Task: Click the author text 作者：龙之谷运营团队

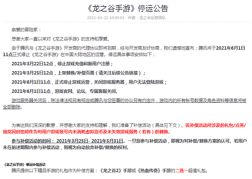Action: tap(147, 18)
